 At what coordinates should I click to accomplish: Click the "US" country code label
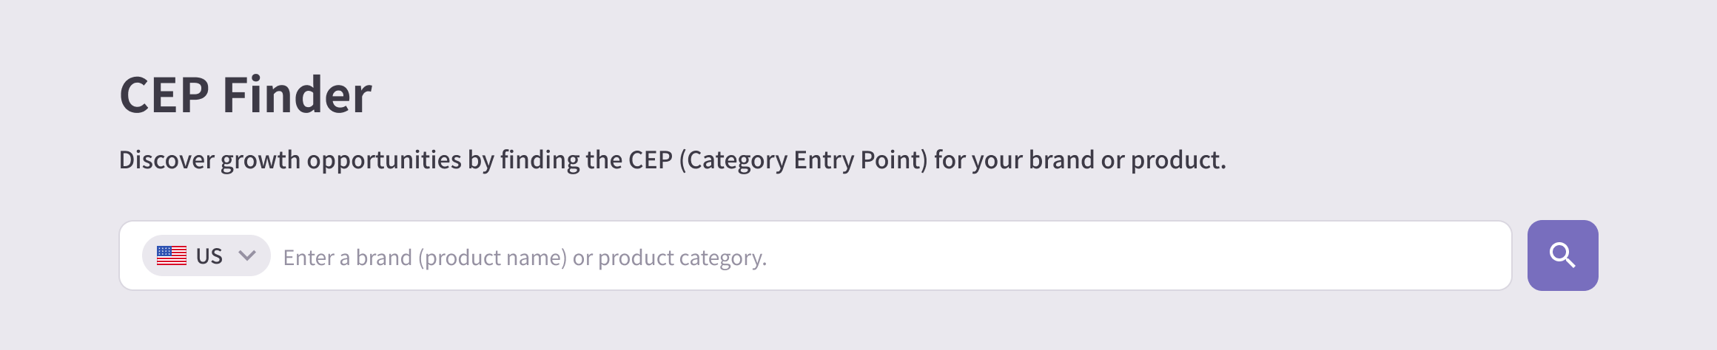click(209, 256)
